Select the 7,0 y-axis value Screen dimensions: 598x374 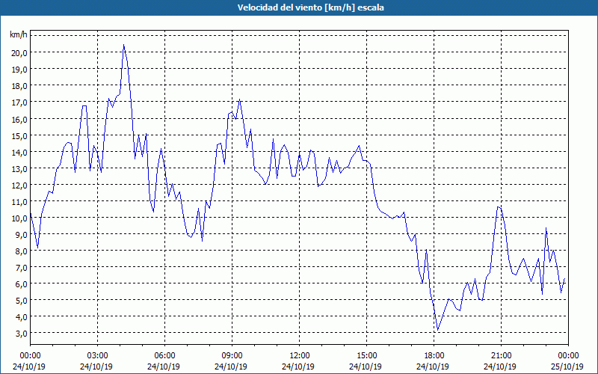click(x=21, y=267)
